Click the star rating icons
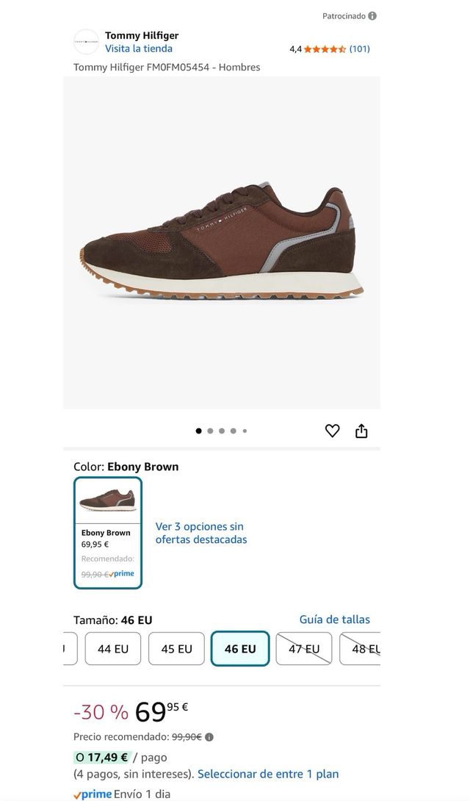The height and width of the screenshot is (801, 470). pyautogui.click(x=325, y=49)
